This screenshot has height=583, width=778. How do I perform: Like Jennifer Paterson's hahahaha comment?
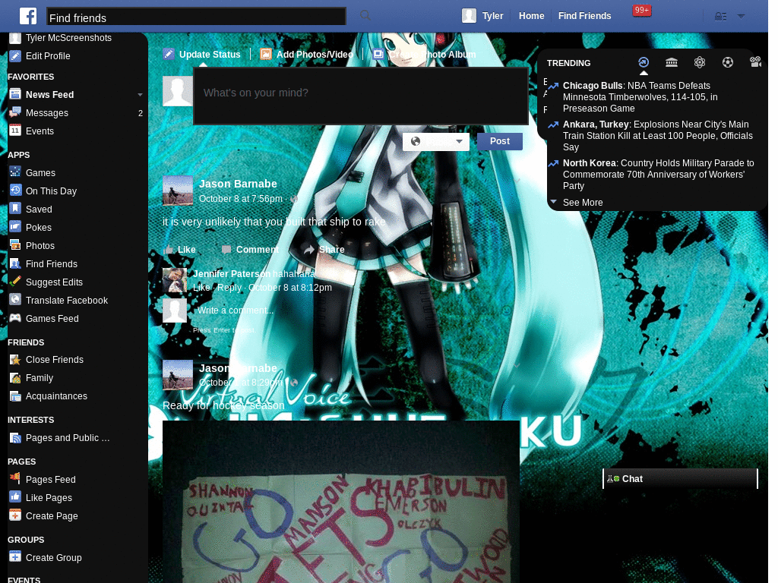201,288
